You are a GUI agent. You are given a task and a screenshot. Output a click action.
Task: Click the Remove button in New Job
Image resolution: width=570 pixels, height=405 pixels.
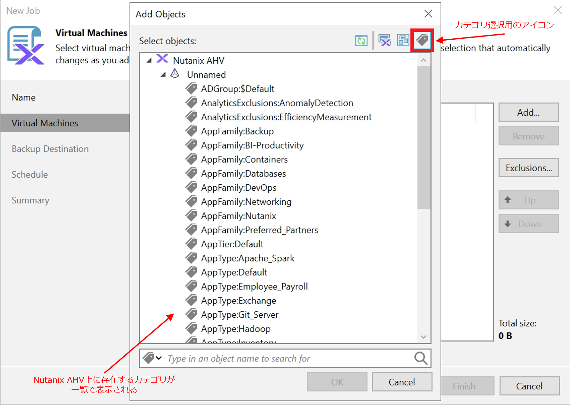tap(528, 136)
